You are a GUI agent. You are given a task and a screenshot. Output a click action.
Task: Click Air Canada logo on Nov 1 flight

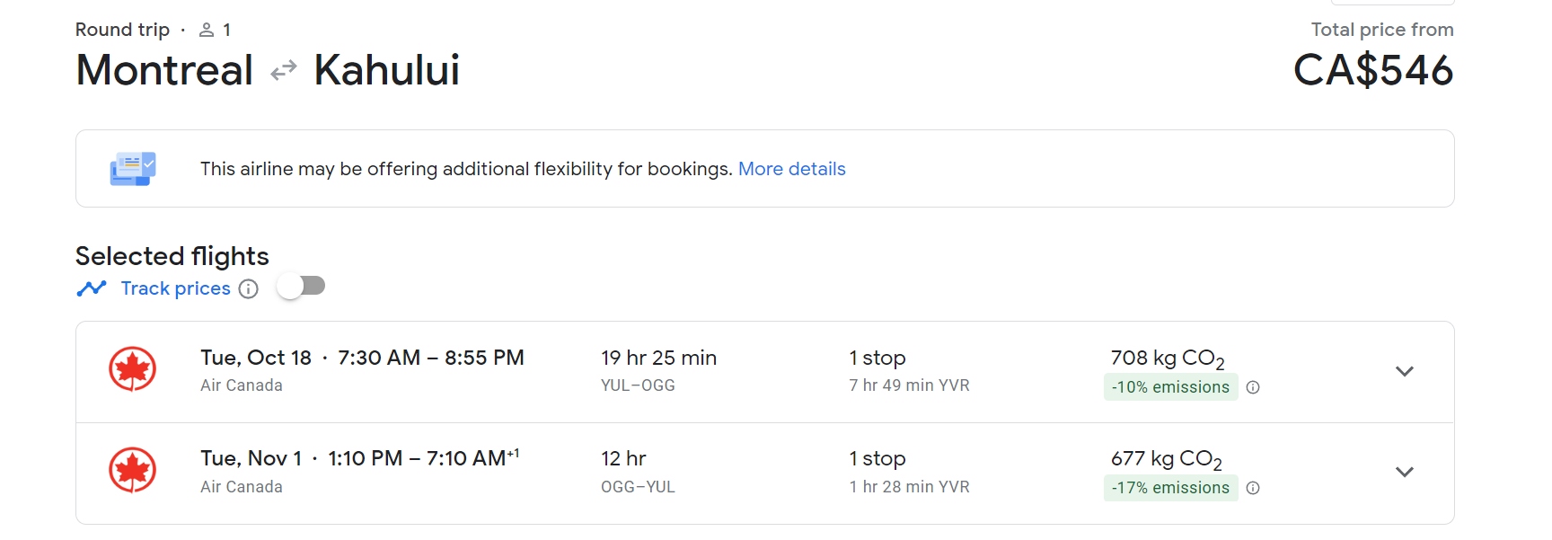[133, 470]
